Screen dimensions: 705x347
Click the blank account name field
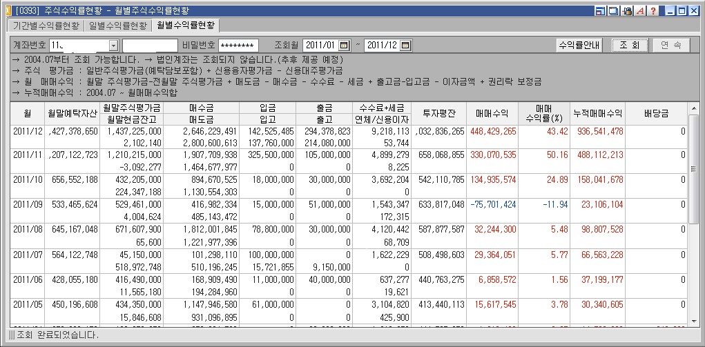tap(150, 46)
